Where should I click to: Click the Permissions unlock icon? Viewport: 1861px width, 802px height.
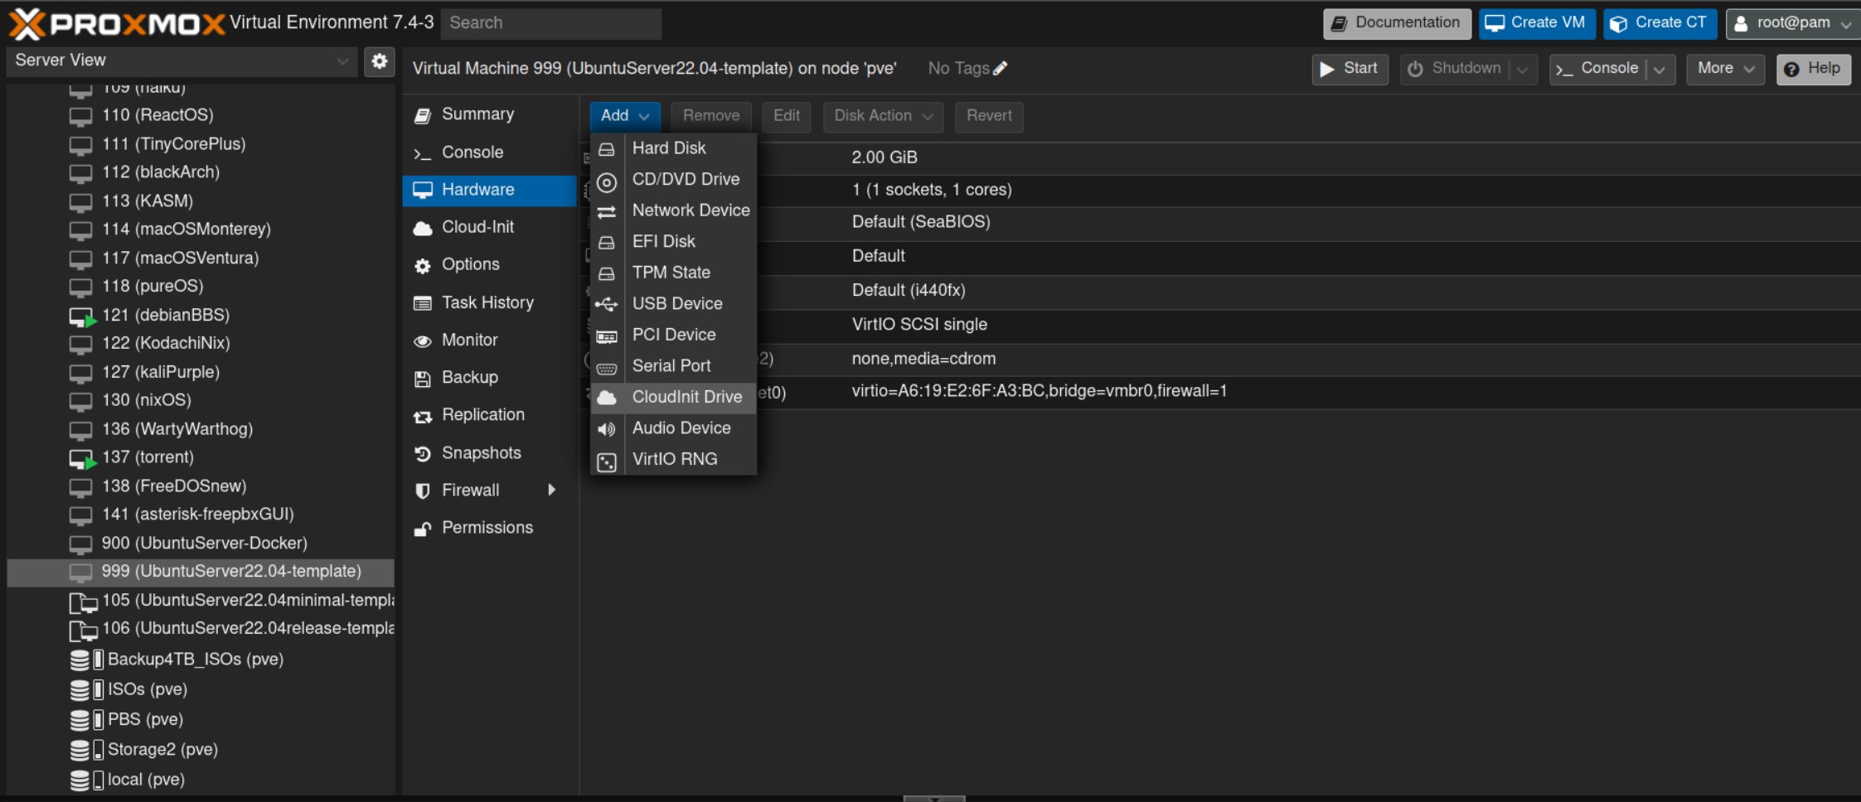point(423,529)
